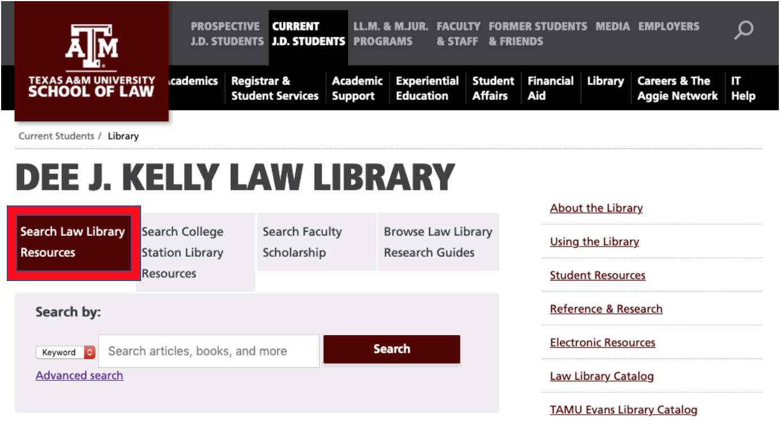Open the Law Library Catalog link

(602, 376)
